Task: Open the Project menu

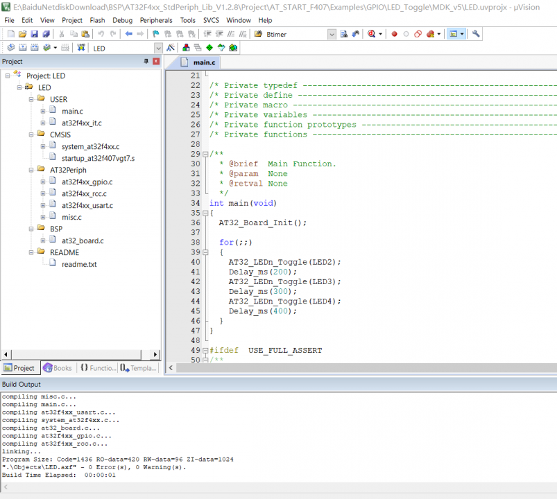Action: pos(72,20)
